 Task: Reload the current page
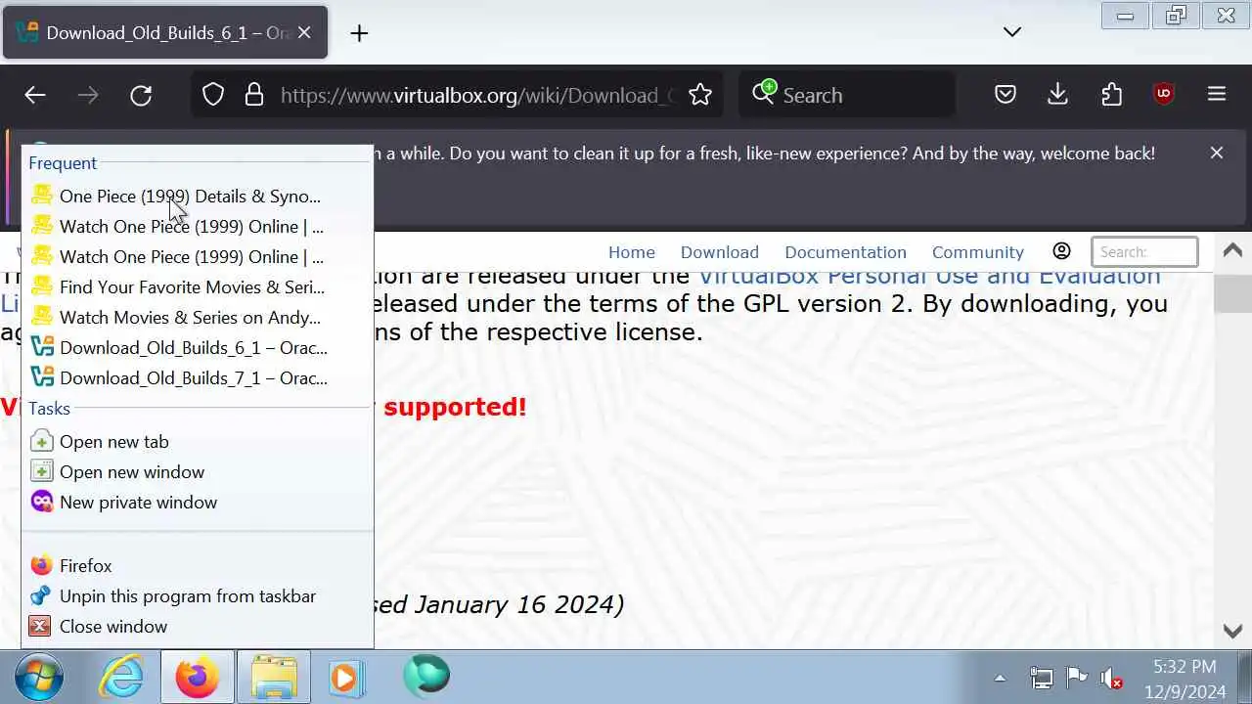(x=141, y=95)
